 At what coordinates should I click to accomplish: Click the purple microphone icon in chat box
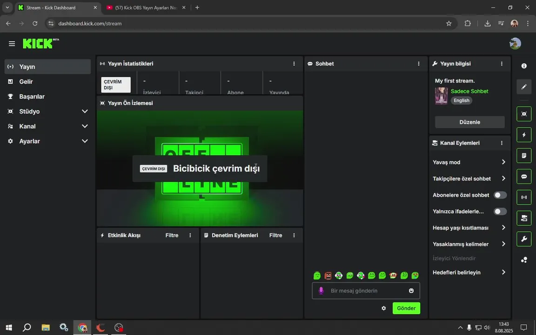(321, 290)
